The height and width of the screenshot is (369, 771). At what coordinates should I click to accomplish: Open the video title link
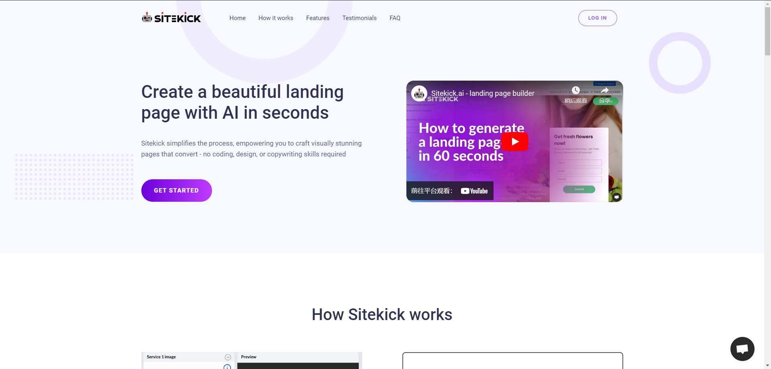(483, 93)
